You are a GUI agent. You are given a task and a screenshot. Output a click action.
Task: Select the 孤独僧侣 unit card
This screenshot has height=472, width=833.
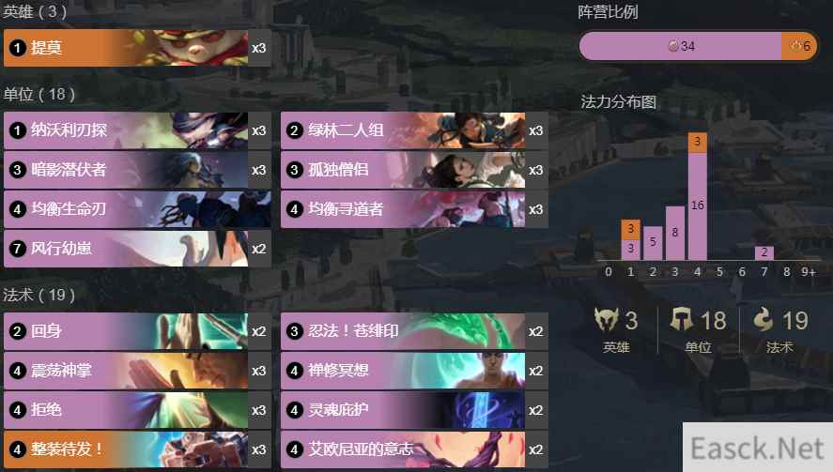[x=414, y=170]
